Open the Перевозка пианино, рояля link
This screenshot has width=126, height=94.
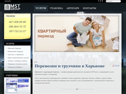point(17,64)
